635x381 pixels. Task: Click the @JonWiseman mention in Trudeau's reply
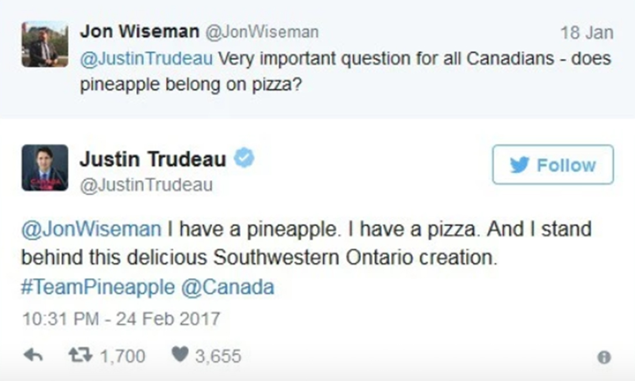click(91, 229)
